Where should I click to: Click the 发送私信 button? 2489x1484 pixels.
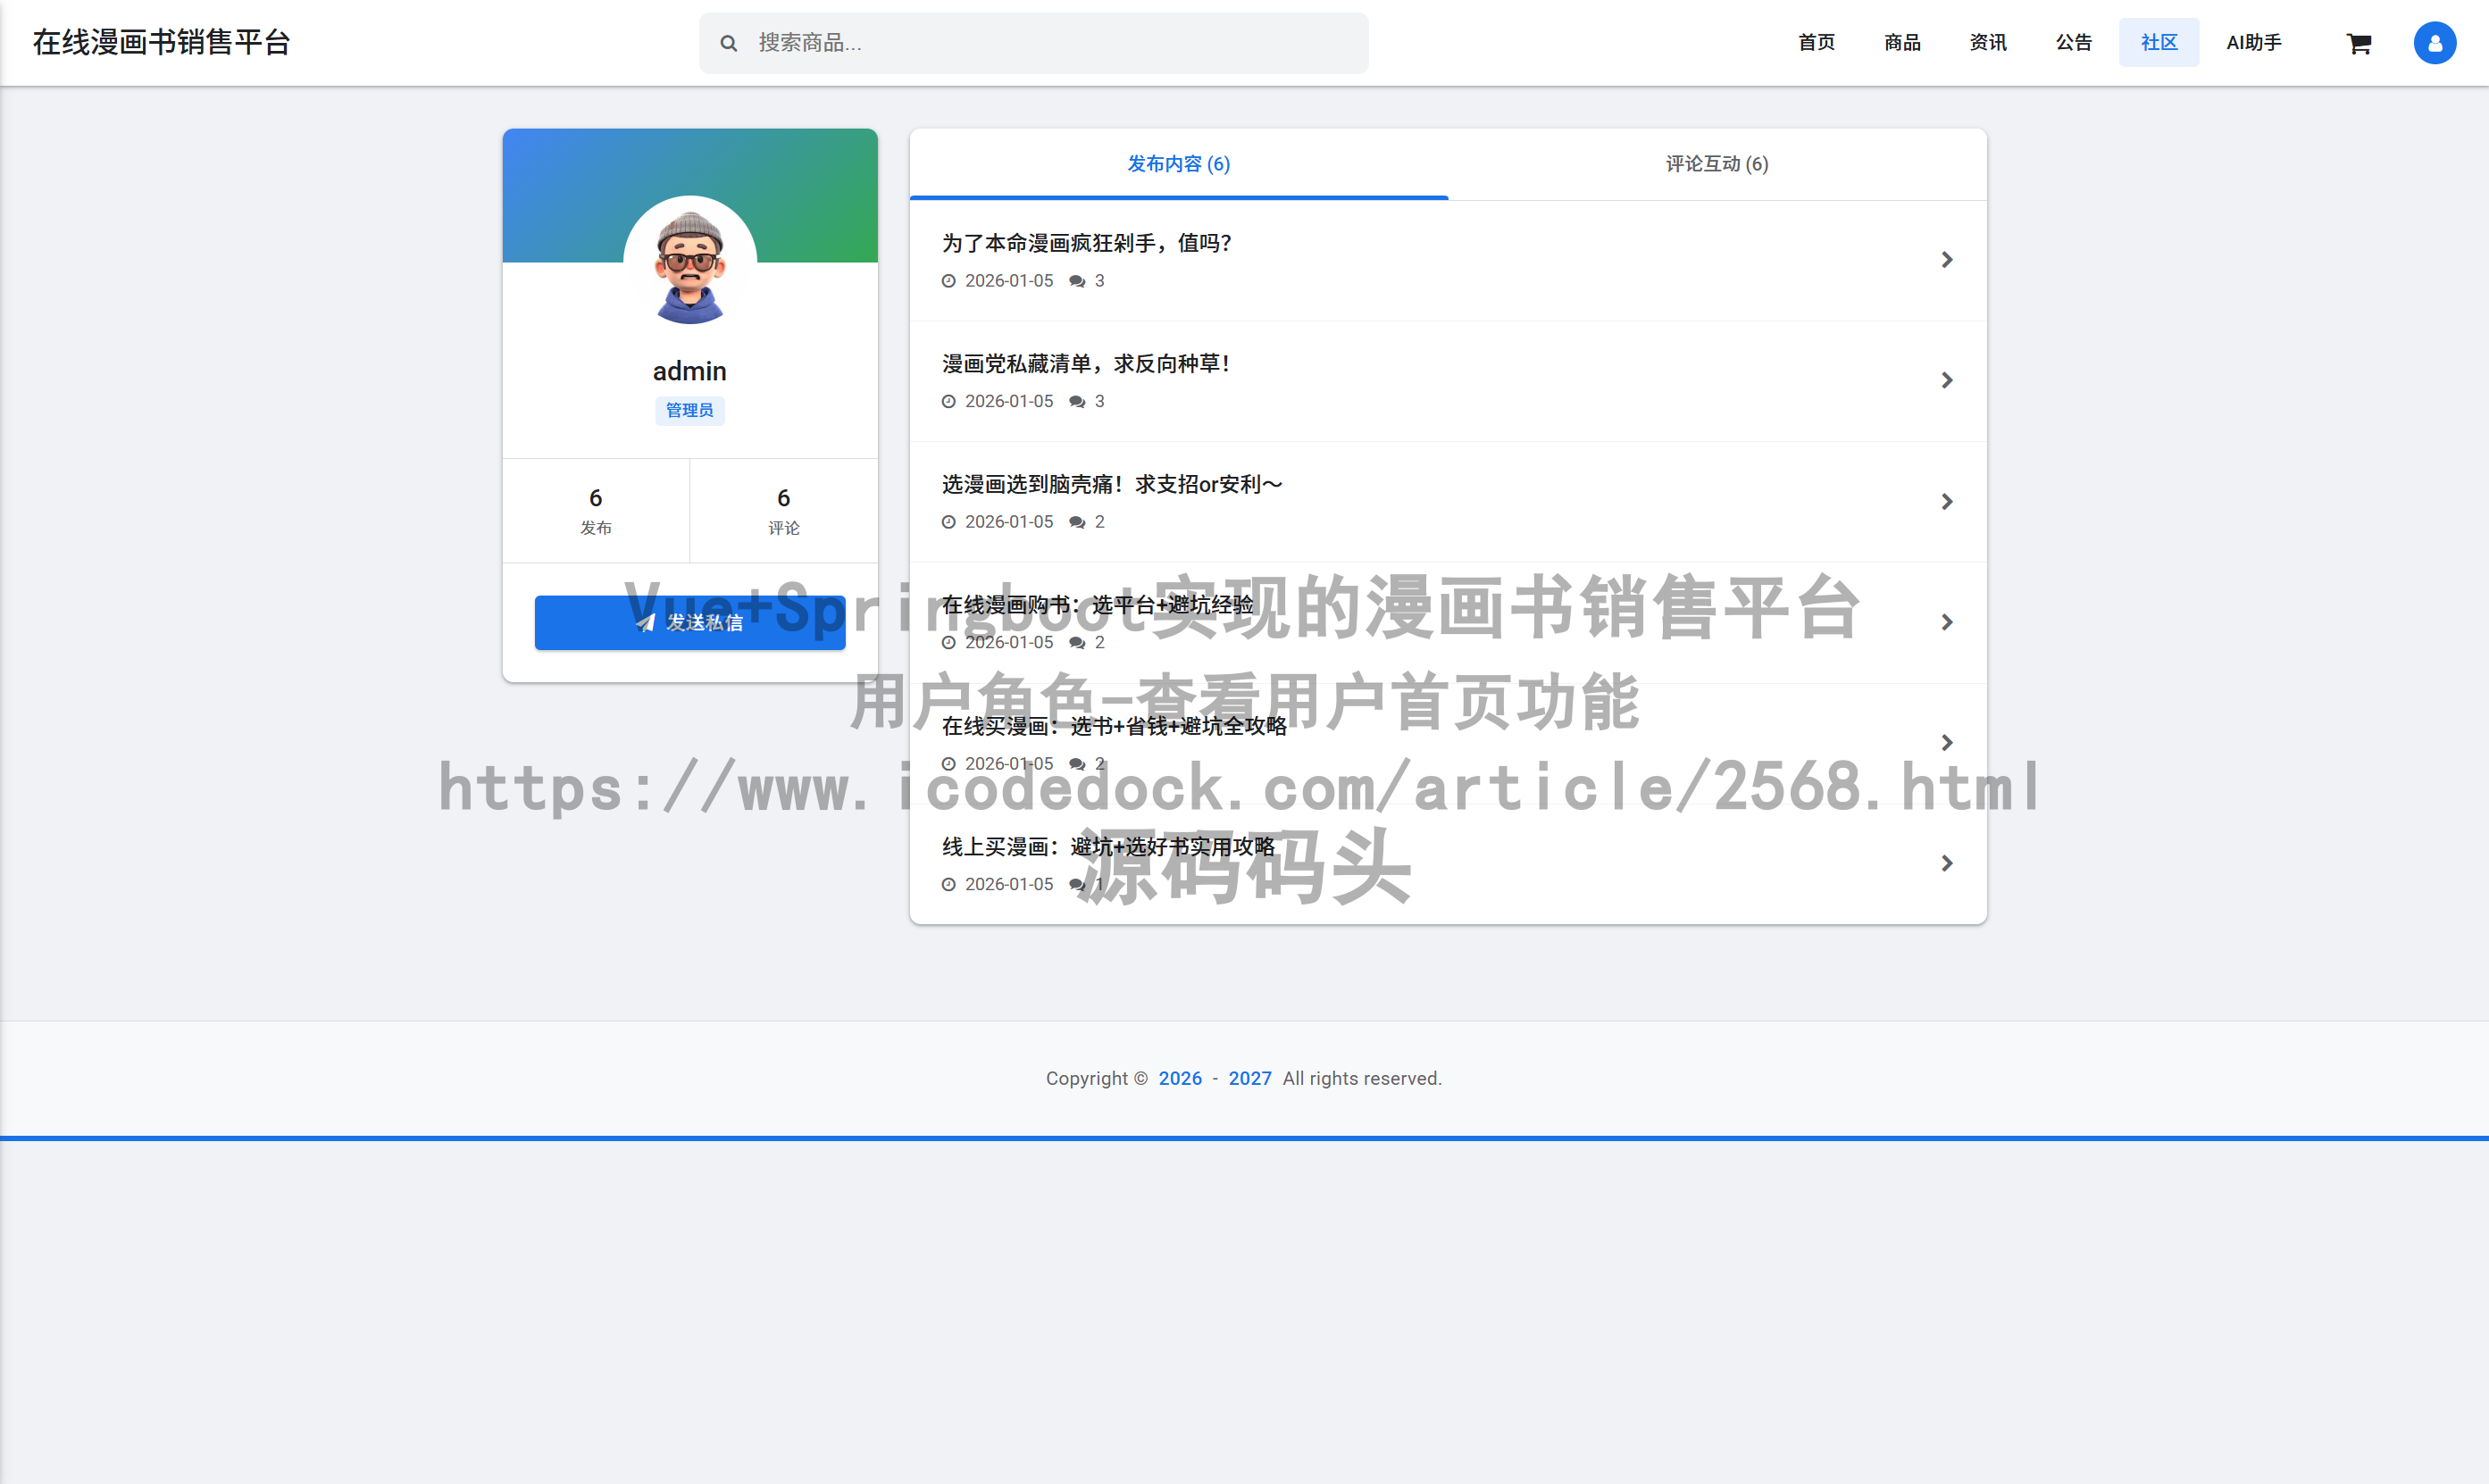pyautogui.click(x=690, y=622)
